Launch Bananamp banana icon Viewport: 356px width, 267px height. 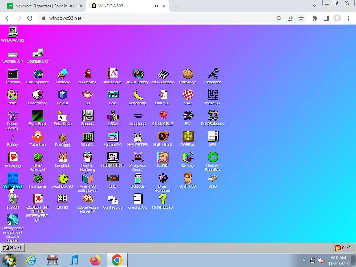(x=138, y=97)
